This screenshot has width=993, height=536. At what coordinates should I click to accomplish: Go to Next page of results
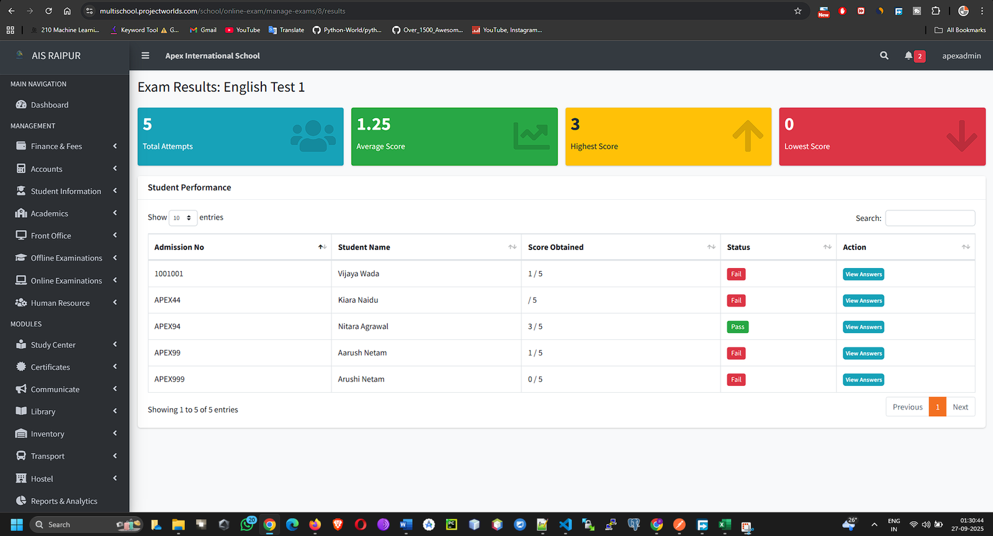(960, 407)
